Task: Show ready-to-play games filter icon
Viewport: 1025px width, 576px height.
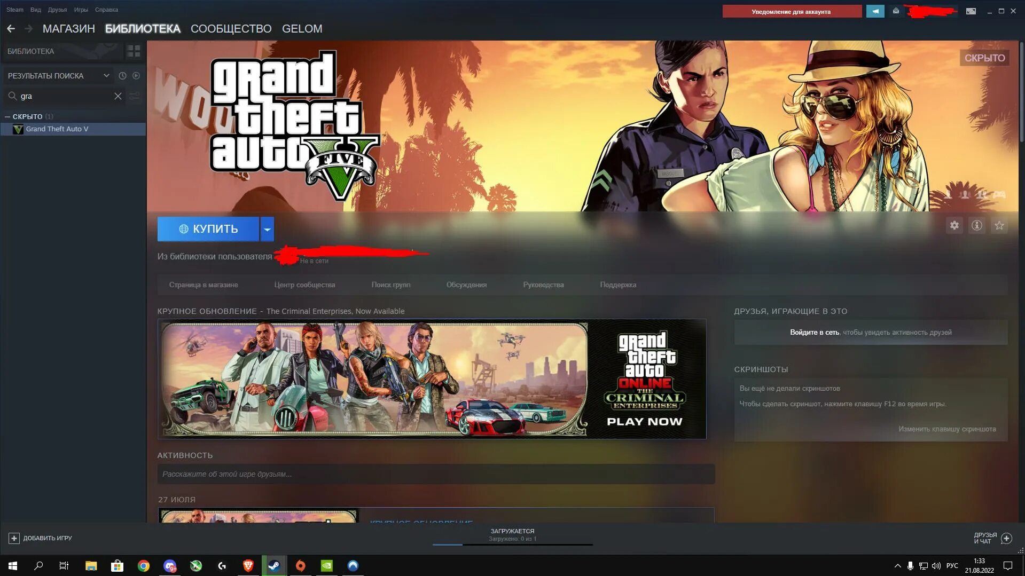Action: point(136,76)
